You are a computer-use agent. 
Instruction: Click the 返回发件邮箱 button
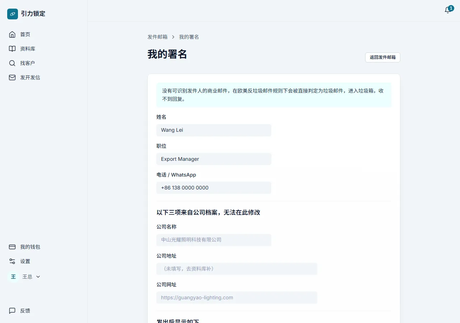(x=383, y=57)
